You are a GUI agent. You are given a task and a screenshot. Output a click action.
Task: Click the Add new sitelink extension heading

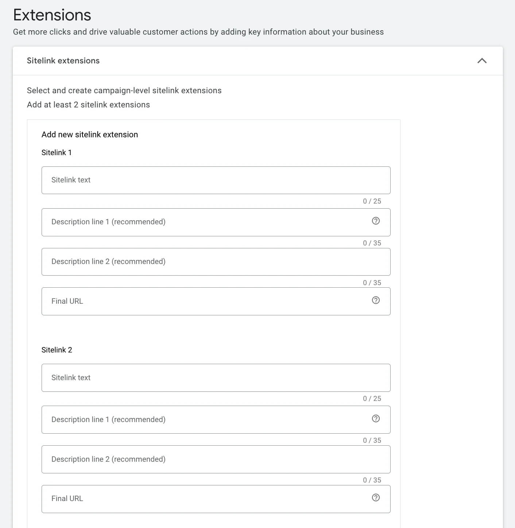90,134
